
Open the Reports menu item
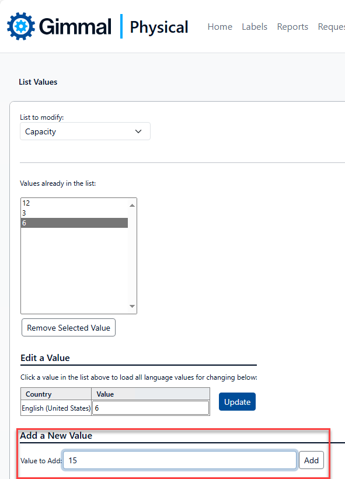pos(292,27)
